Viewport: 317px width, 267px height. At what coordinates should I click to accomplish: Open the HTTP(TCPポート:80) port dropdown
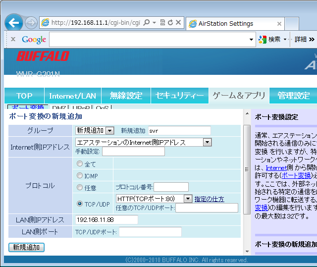click(x=154, y=199)
